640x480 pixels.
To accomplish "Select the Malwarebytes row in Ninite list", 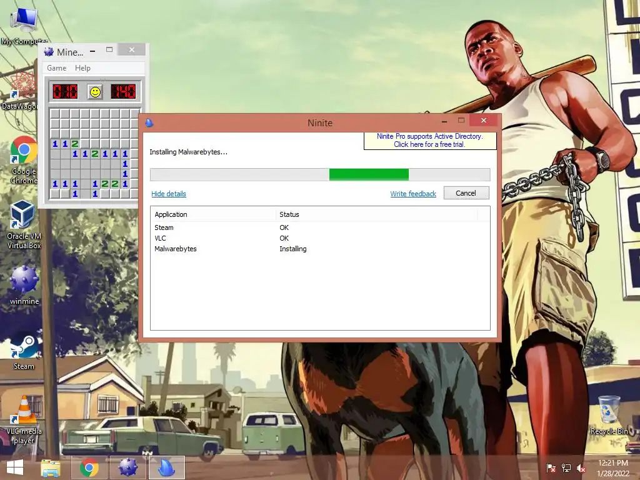I will point(320,249).
